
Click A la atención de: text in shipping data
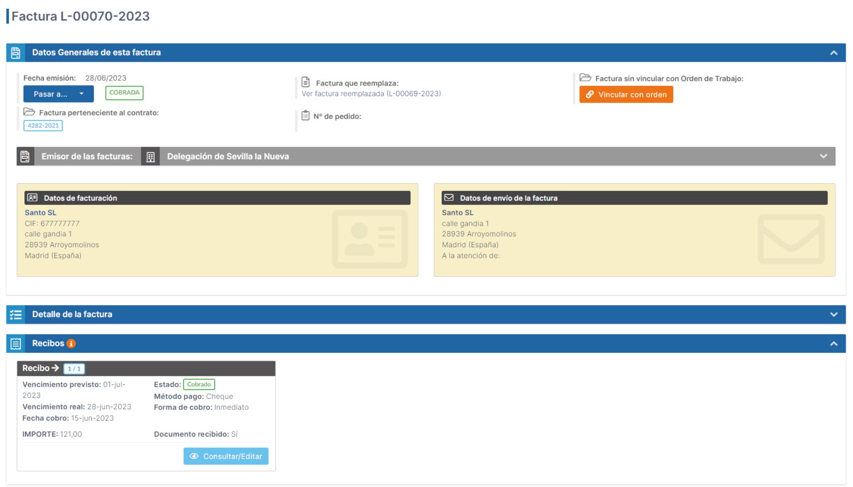471,256
